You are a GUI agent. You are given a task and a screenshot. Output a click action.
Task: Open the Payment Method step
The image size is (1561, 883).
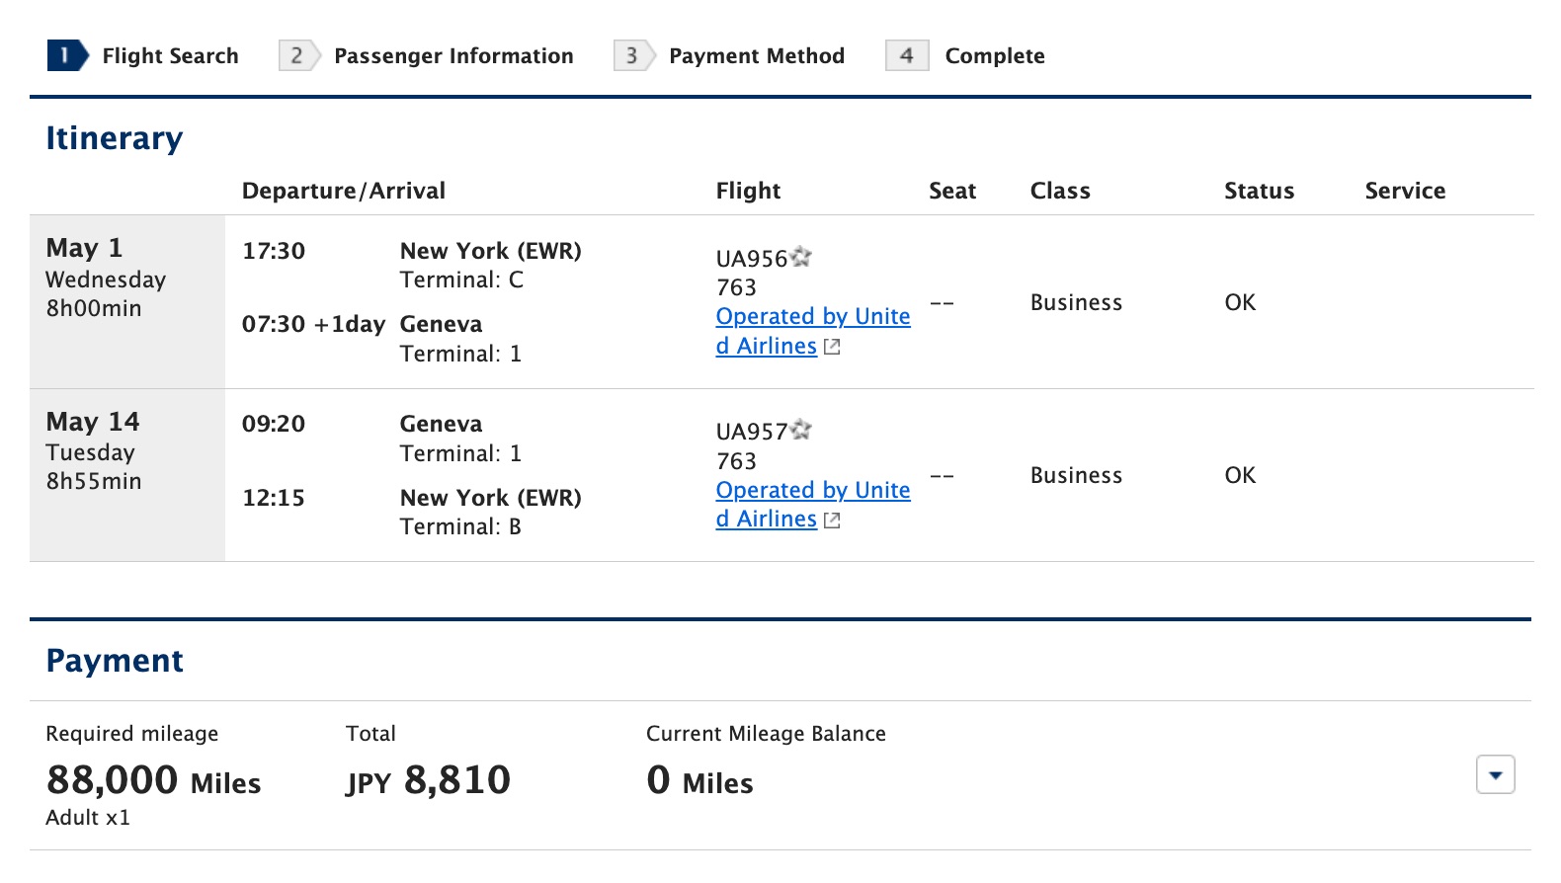point(757,56)
